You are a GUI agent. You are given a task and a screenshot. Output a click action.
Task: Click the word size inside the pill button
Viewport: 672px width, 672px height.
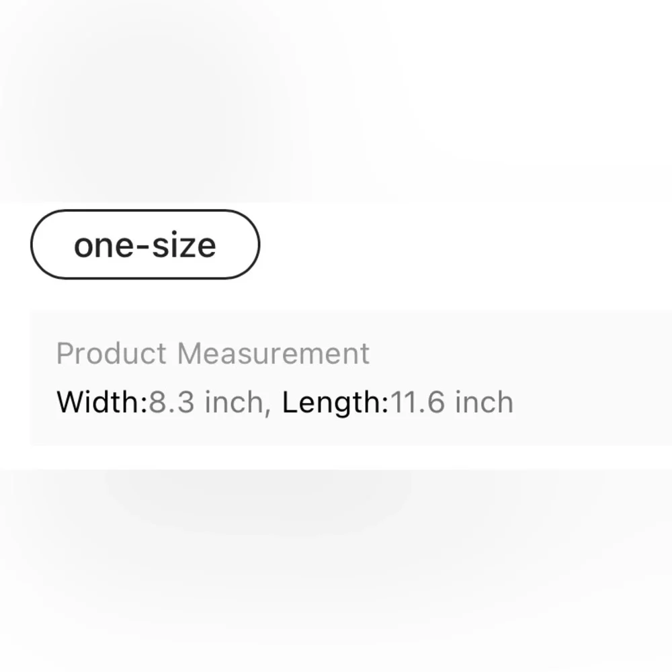184,245
